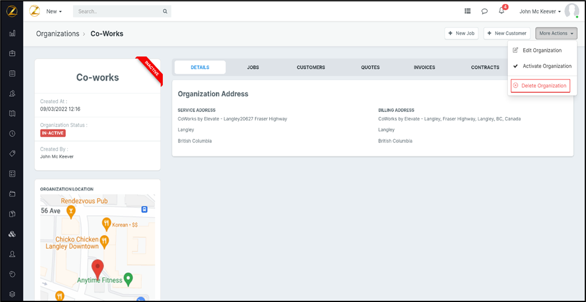Open the highlighted cubes icon in sidebar
The width and height of the screenshot is (586, 302).
click(x=12, y=234)
